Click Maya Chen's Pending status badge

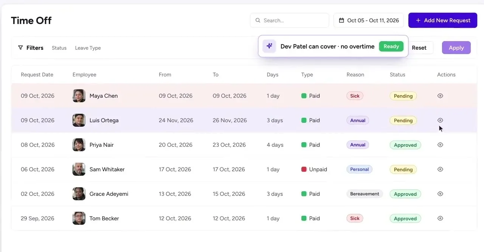(x=403, y=96)
